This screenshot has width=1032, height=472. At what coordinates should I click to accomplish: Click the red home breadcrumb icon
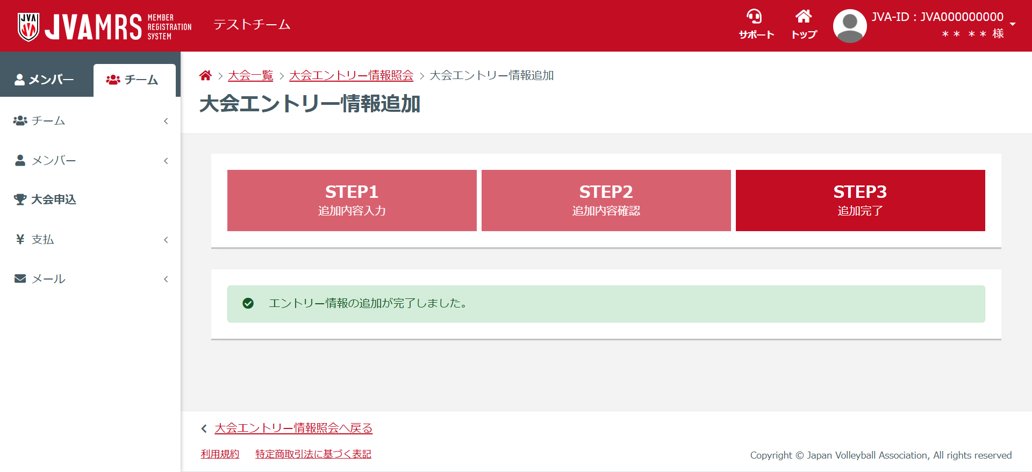pos(205,76)
